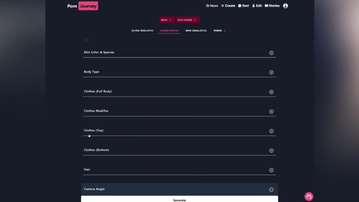Switch to the Ultra-Realistic tab

(x=142, y=31)
